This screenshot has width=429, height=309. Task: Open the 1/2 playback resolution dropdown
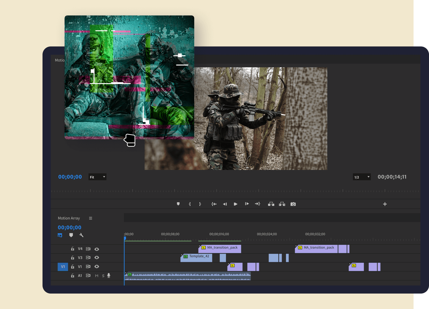coord(361,177)
